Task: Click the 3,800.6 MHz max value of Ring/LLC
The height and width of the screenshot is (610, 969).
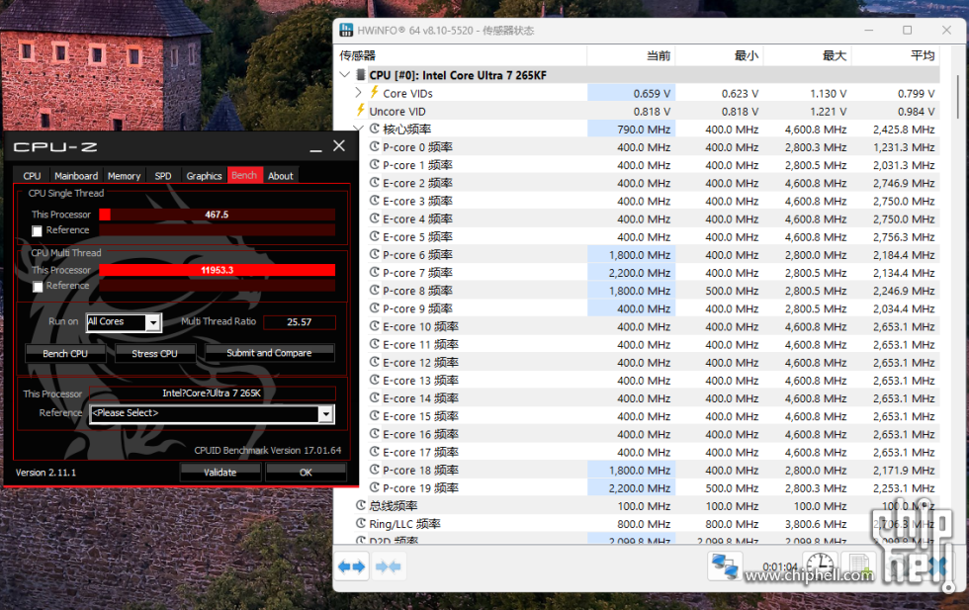Action: (816, 524)
